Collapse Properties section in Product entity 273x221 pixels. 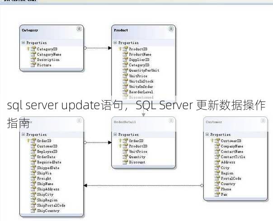point(115,42)
